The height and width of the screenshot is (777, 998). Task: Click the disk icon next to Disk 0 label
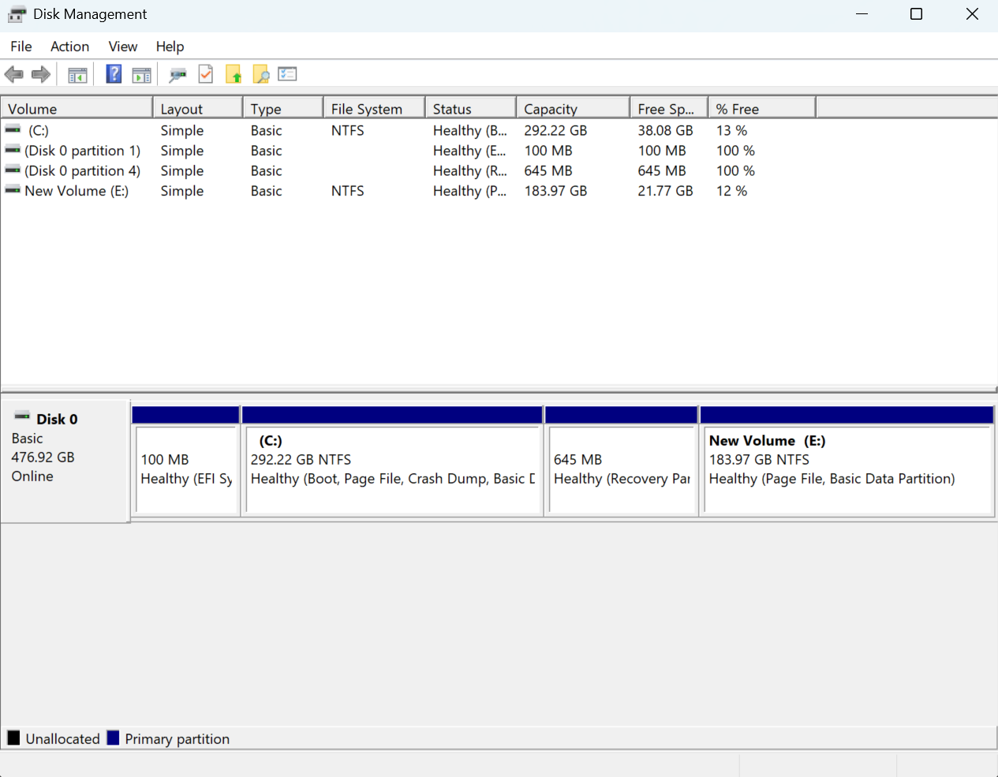[x=22, y=415]
